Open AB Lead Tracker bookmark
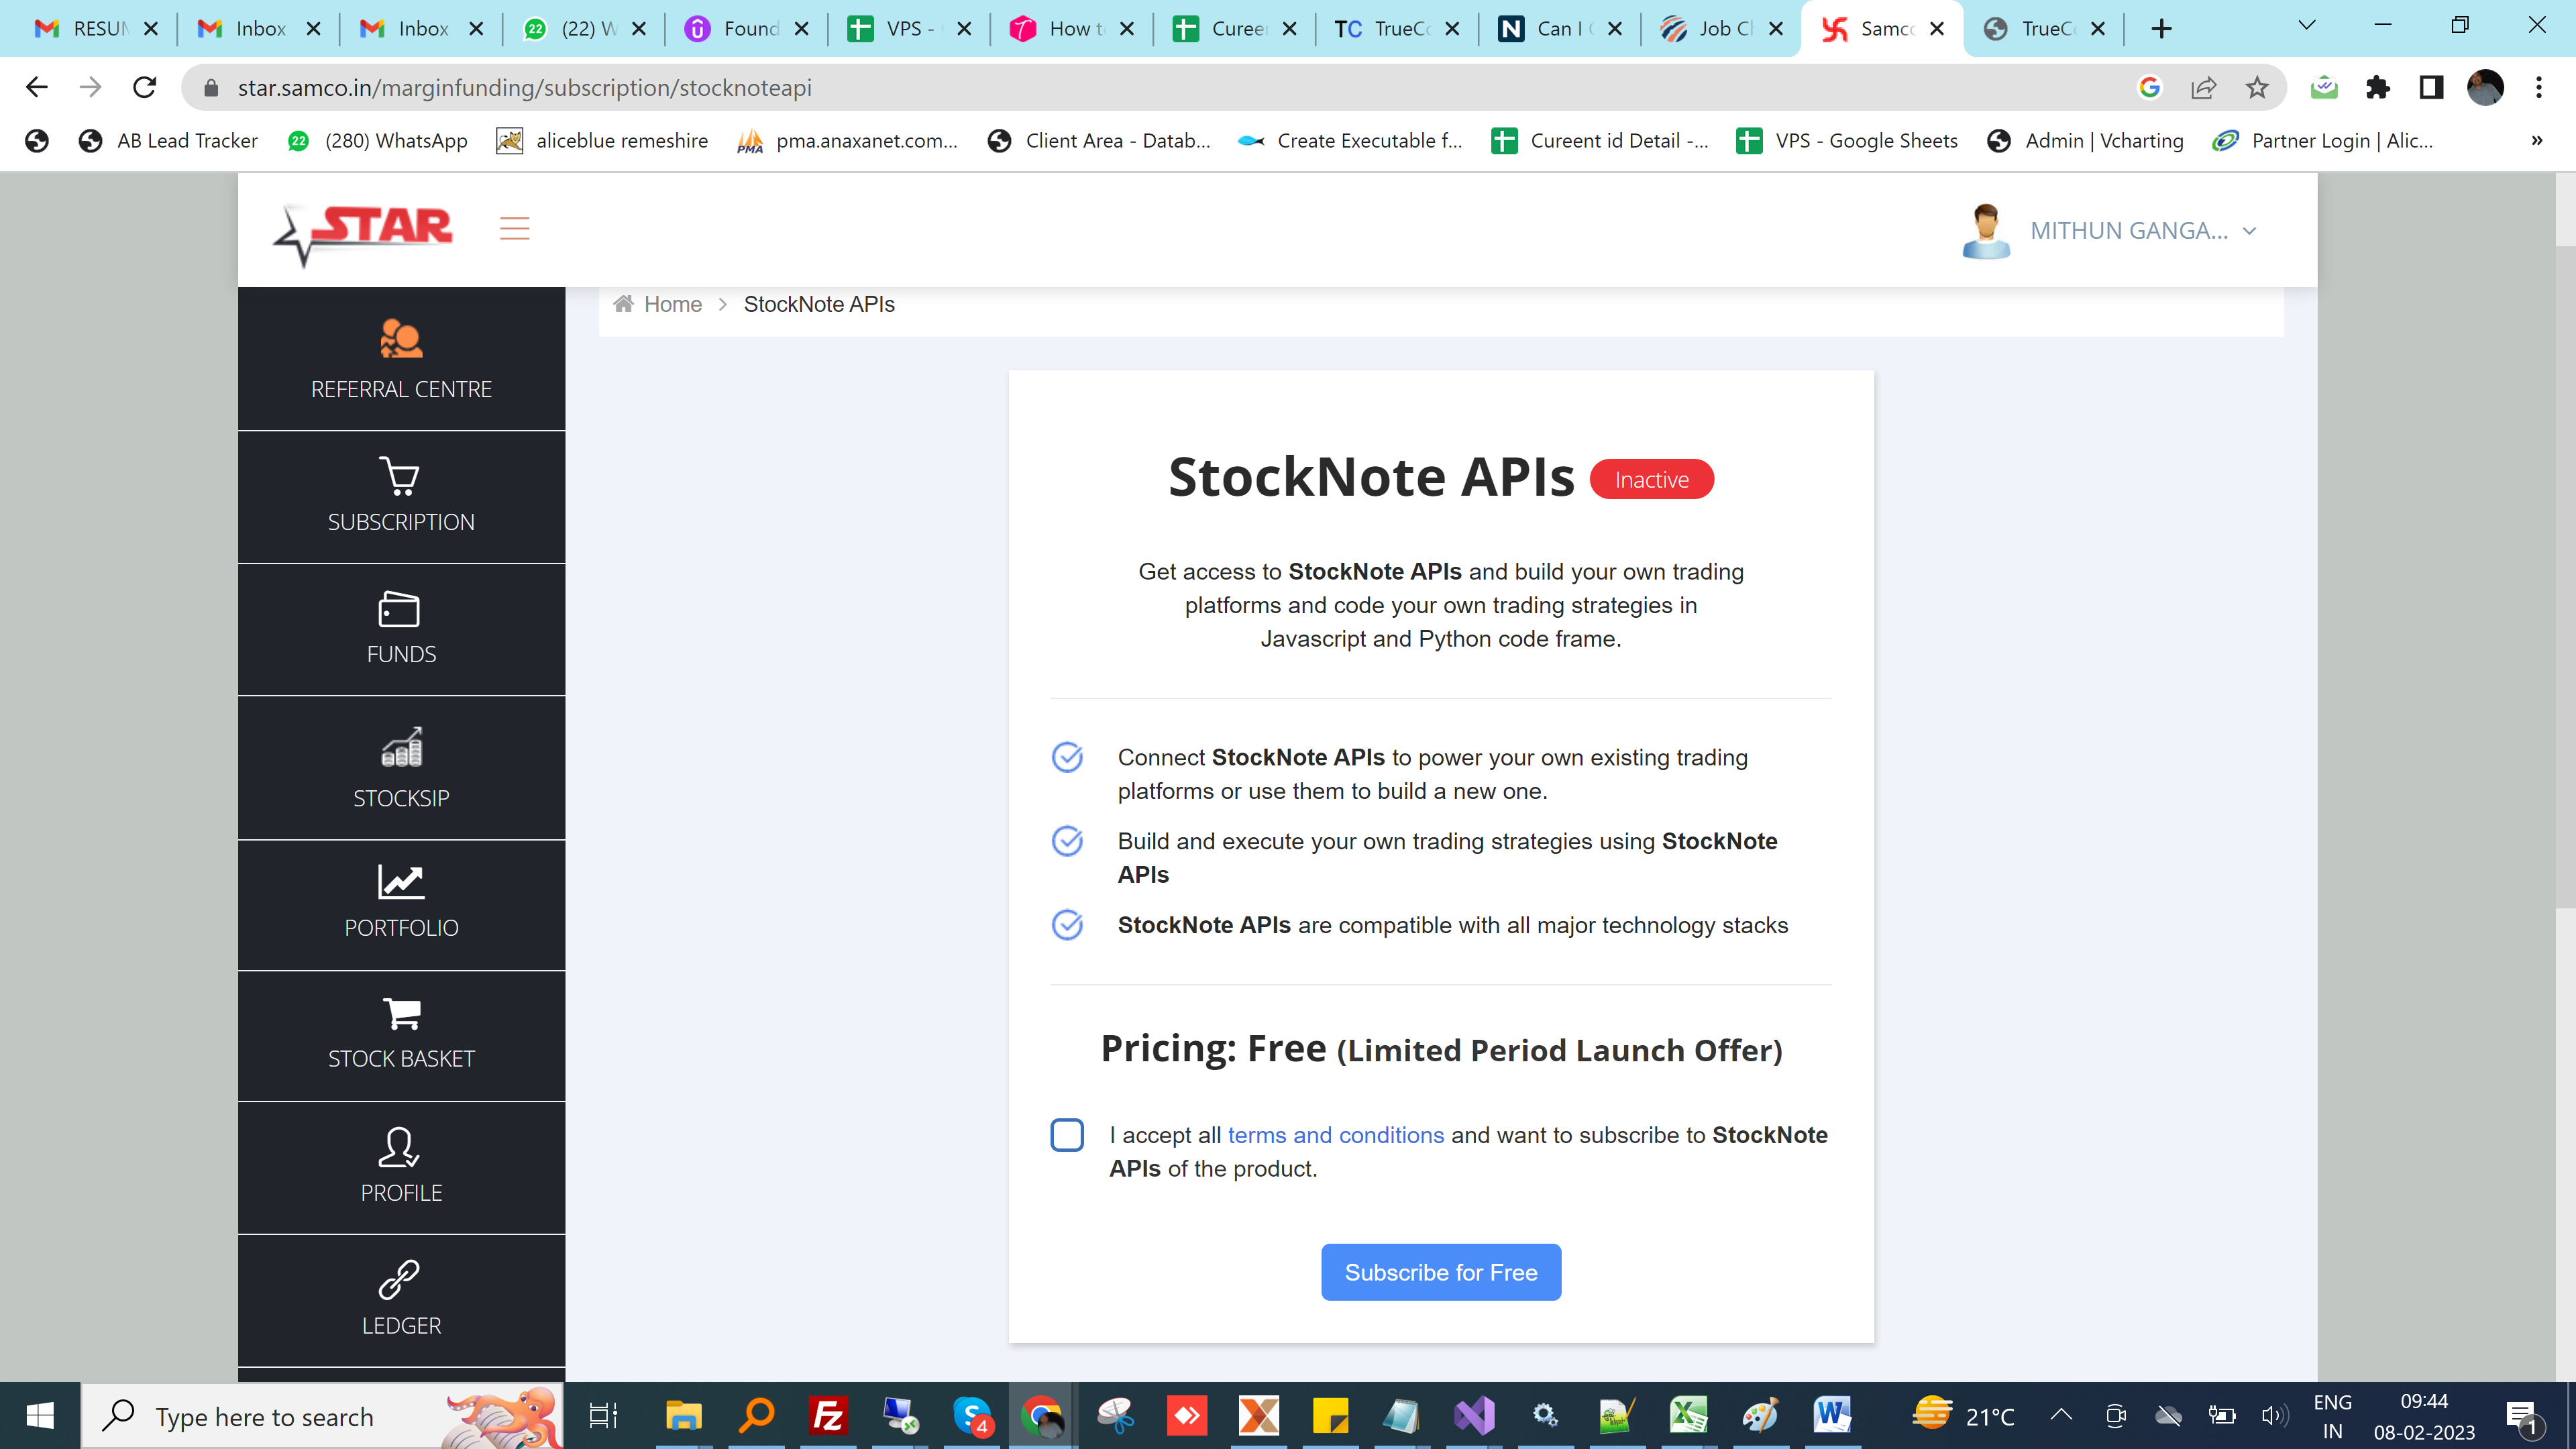This screenshot has height=1449, width=2576. (x=168, y=141)
